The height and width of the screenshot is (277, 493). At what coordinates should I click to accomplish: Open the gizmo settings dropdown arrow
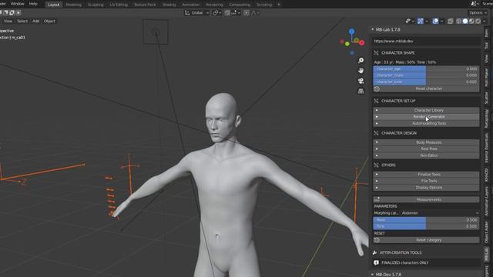tap(426, 21)
